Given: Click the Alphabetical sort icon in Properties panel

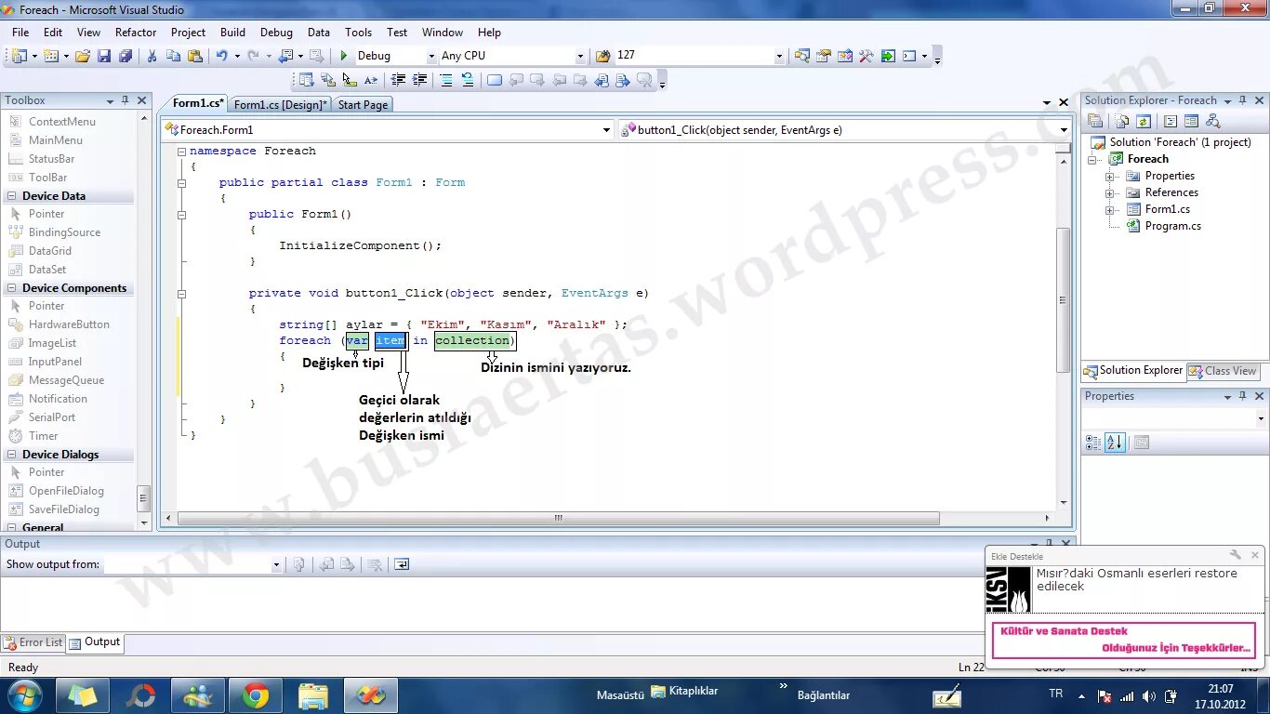Looking at the screenshot, I should [1115, 443].
